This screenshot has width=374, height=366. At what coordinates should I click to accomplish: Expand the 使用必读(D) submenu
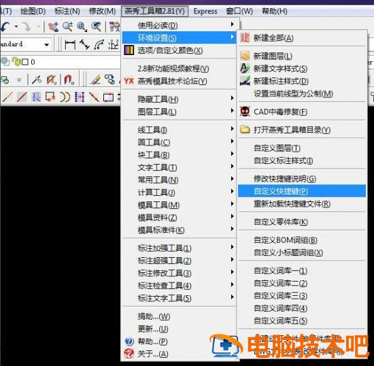179,25
